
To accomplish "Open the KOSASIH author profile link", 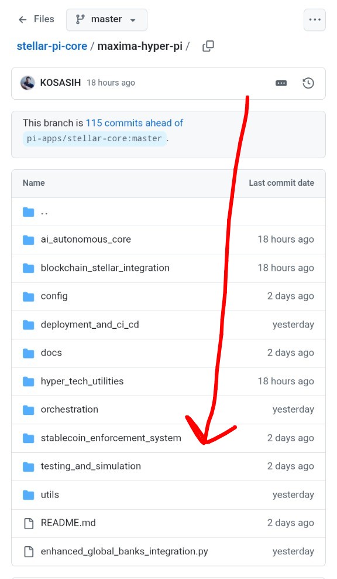I will coord(60,83).
